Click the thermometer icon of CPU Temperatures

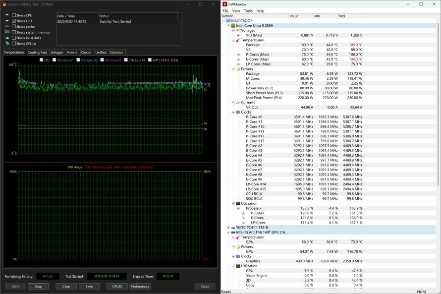click(x=238, y=40)
